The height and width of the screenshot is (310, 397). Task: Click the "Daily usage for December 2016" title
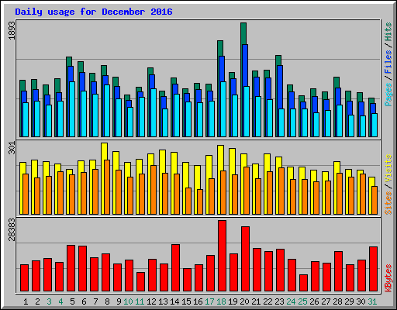(94, 12)
